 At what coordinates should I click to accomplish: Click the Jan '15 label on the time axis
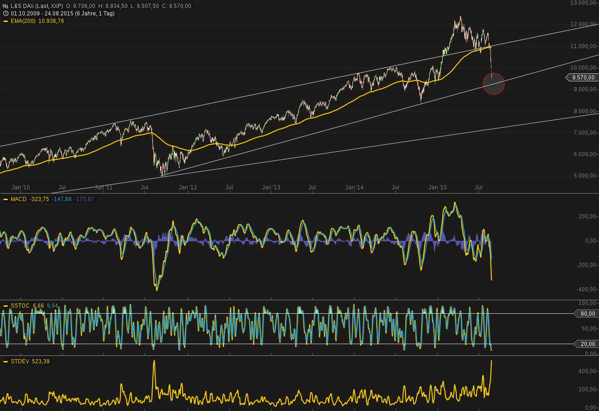(x=438, y=187)
